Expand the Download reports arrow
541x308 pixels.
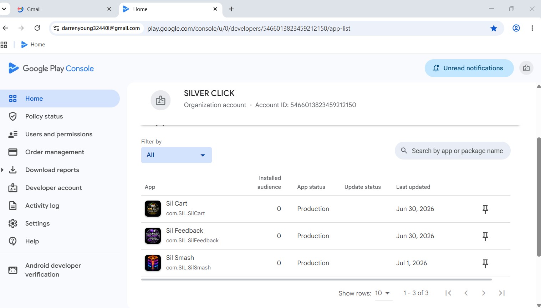2,170
